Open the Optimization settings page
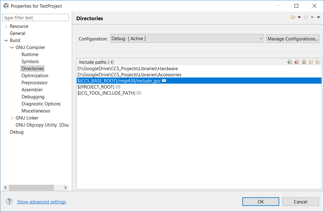The height and width of the screenshot is (212, 324). point(35,75)
